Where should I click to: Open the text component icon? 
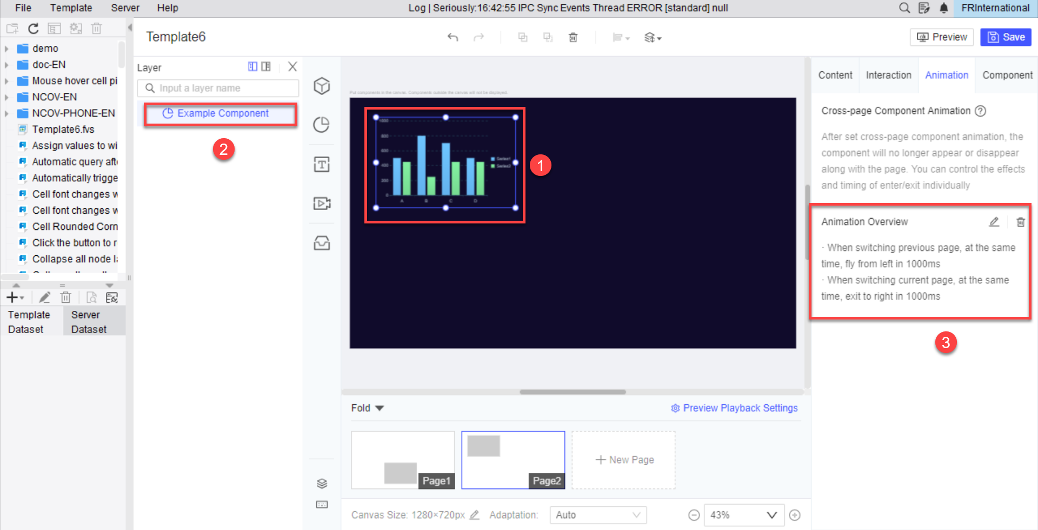(x=322, y=164)
